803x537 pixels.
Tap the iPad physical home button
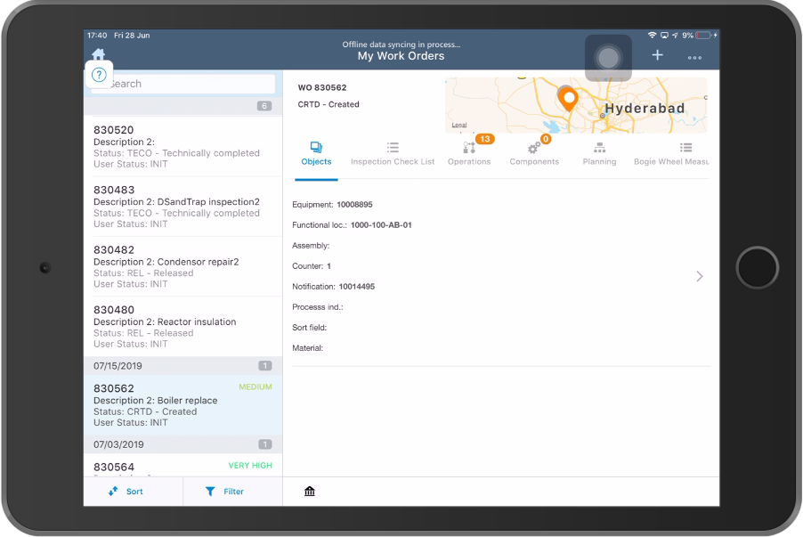tap(758, 267)
